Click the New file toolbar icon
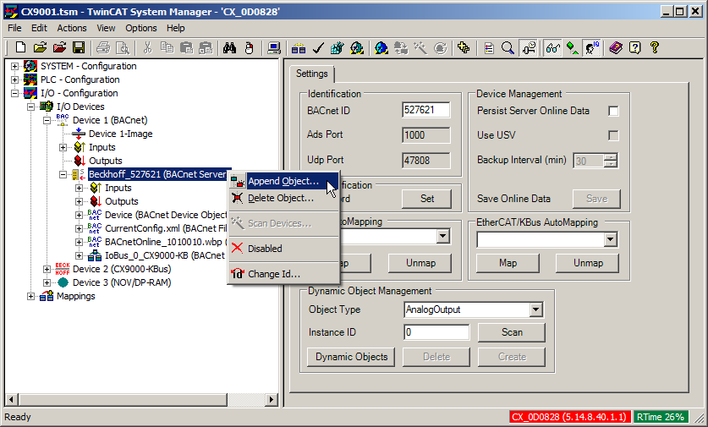Viewport: 708px width, 427px height. [20, 47]
